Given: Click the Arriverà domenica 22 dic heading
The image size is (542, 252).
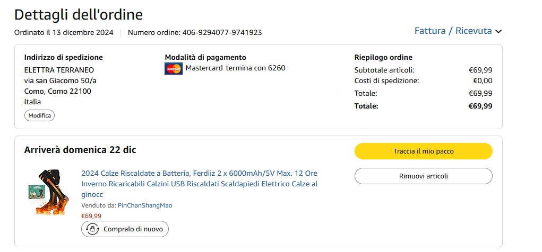Looking at the screenshot, I should (80, 150).
